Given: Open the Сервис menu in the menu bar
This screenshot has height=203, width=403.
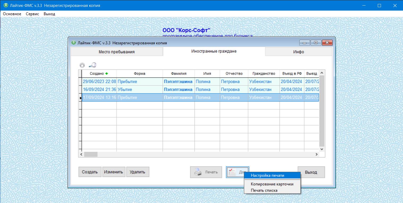Looking at the screenshot, I should click(32, 14).
